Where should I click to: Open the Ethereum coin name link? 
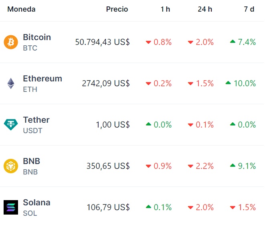(x=42, y=79)
